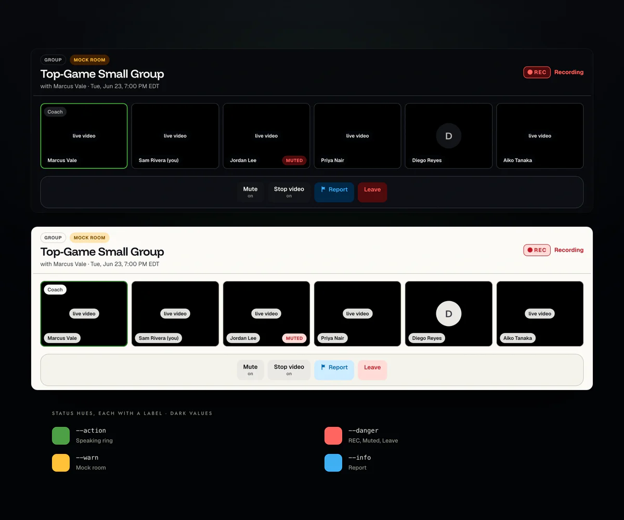Screen dimensions: 624x520
Task: Open Sam Rivera's video tile in dark panel
Action: pyautogui.click(x=175, y=136)
